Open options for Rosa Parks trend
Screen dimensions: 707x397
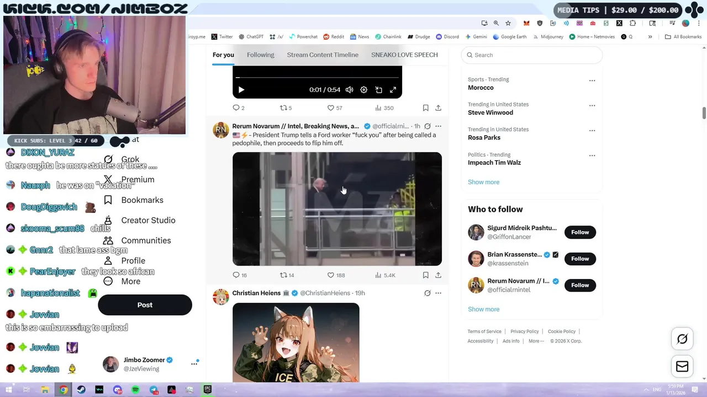click(592, 131)
